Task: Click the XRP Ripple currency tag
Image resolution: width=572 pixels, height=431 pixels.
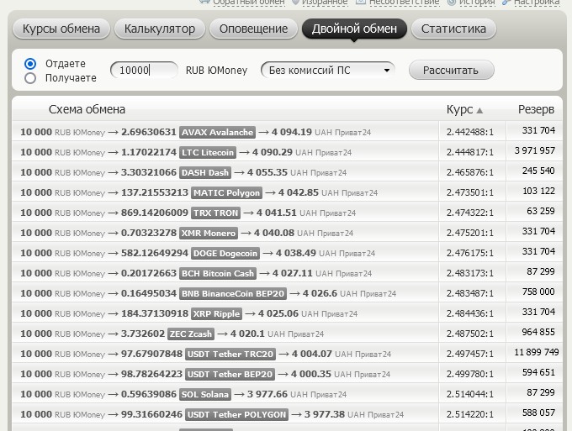Action: 216,313
